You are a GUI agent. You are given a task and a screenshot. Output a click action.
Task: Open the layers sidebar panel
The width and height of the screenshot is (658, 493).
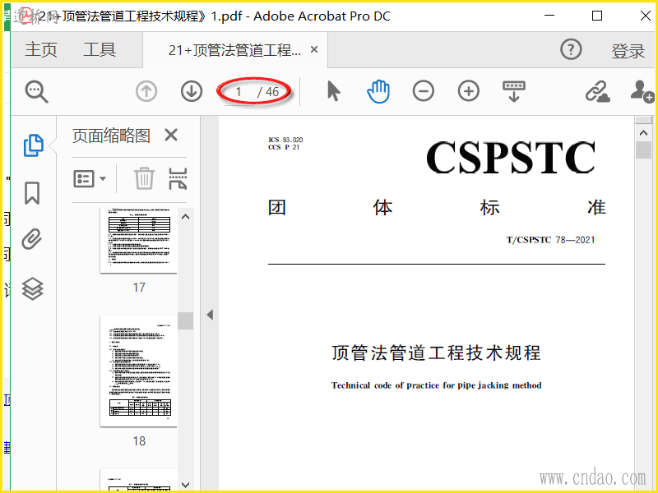[33, 289]
